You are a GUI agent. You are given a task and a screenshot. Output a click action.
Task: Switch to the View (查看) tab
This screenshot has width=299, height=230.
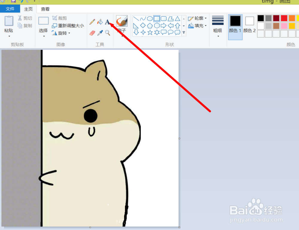tap(45, 9)
